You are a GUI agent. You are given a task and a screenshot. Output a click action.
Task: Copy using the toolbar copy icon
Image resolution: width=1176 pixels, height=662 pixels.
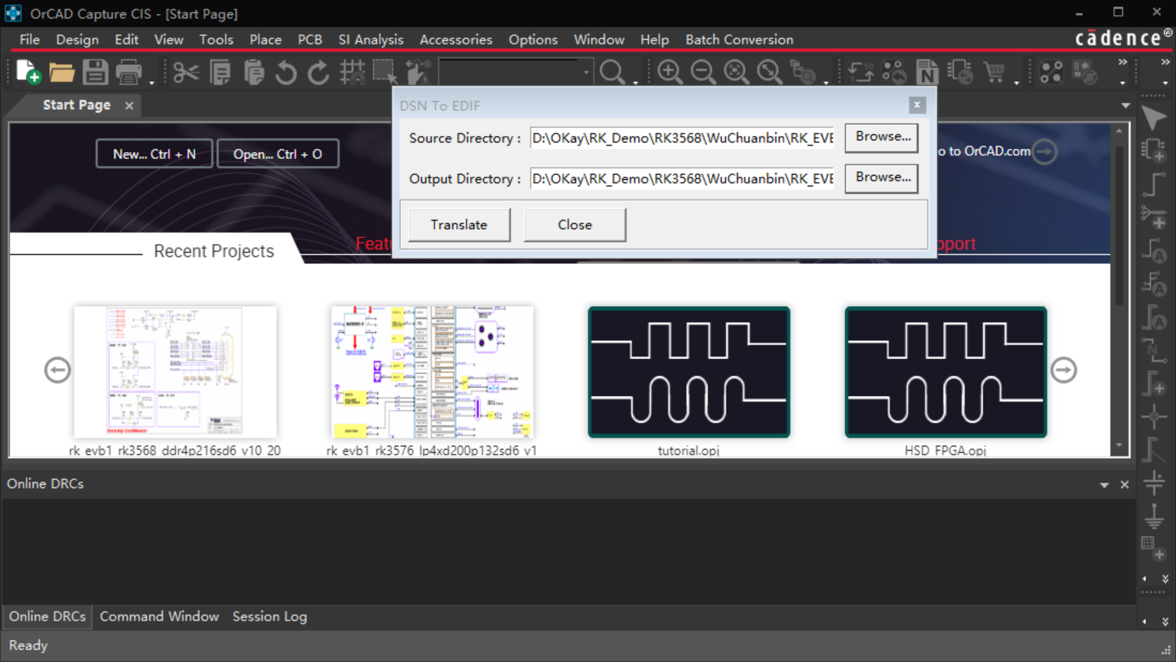(220, 72)
